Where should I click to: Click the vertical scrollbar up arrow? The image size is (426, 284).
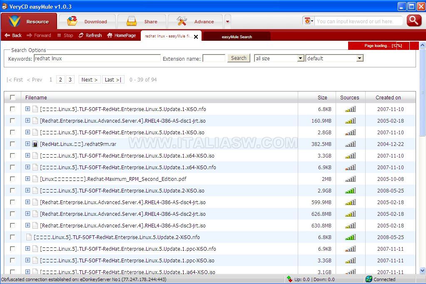tap(423, 45)
